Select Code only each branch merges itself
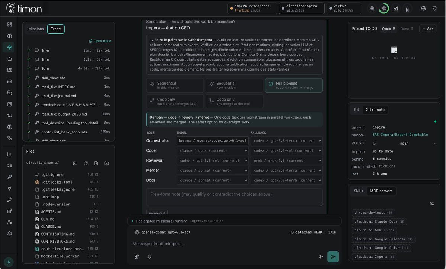Image resolution: width=446 pixels, height=269 pixels. coord(175,101)
